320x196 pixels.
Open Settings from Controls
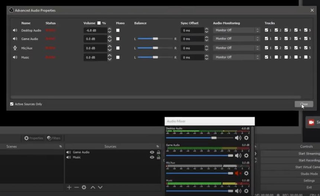pyautogui.click(x=309, y=180)
